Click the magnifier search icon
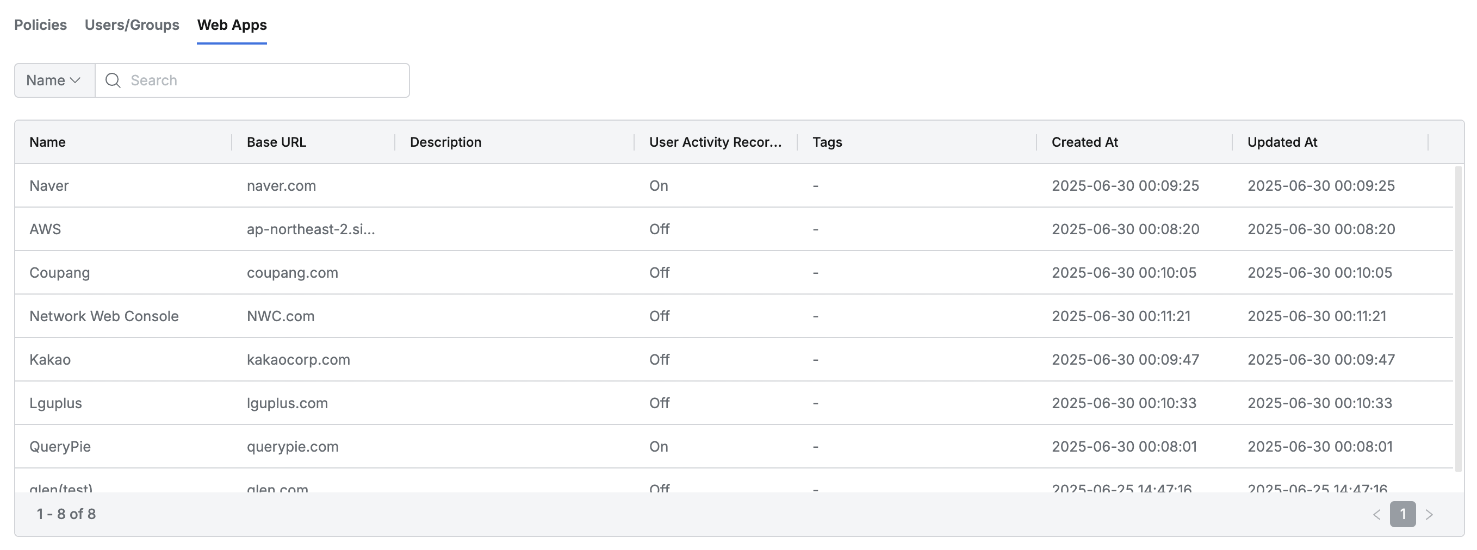1477x550 pixels. click(x=113, y=80)
